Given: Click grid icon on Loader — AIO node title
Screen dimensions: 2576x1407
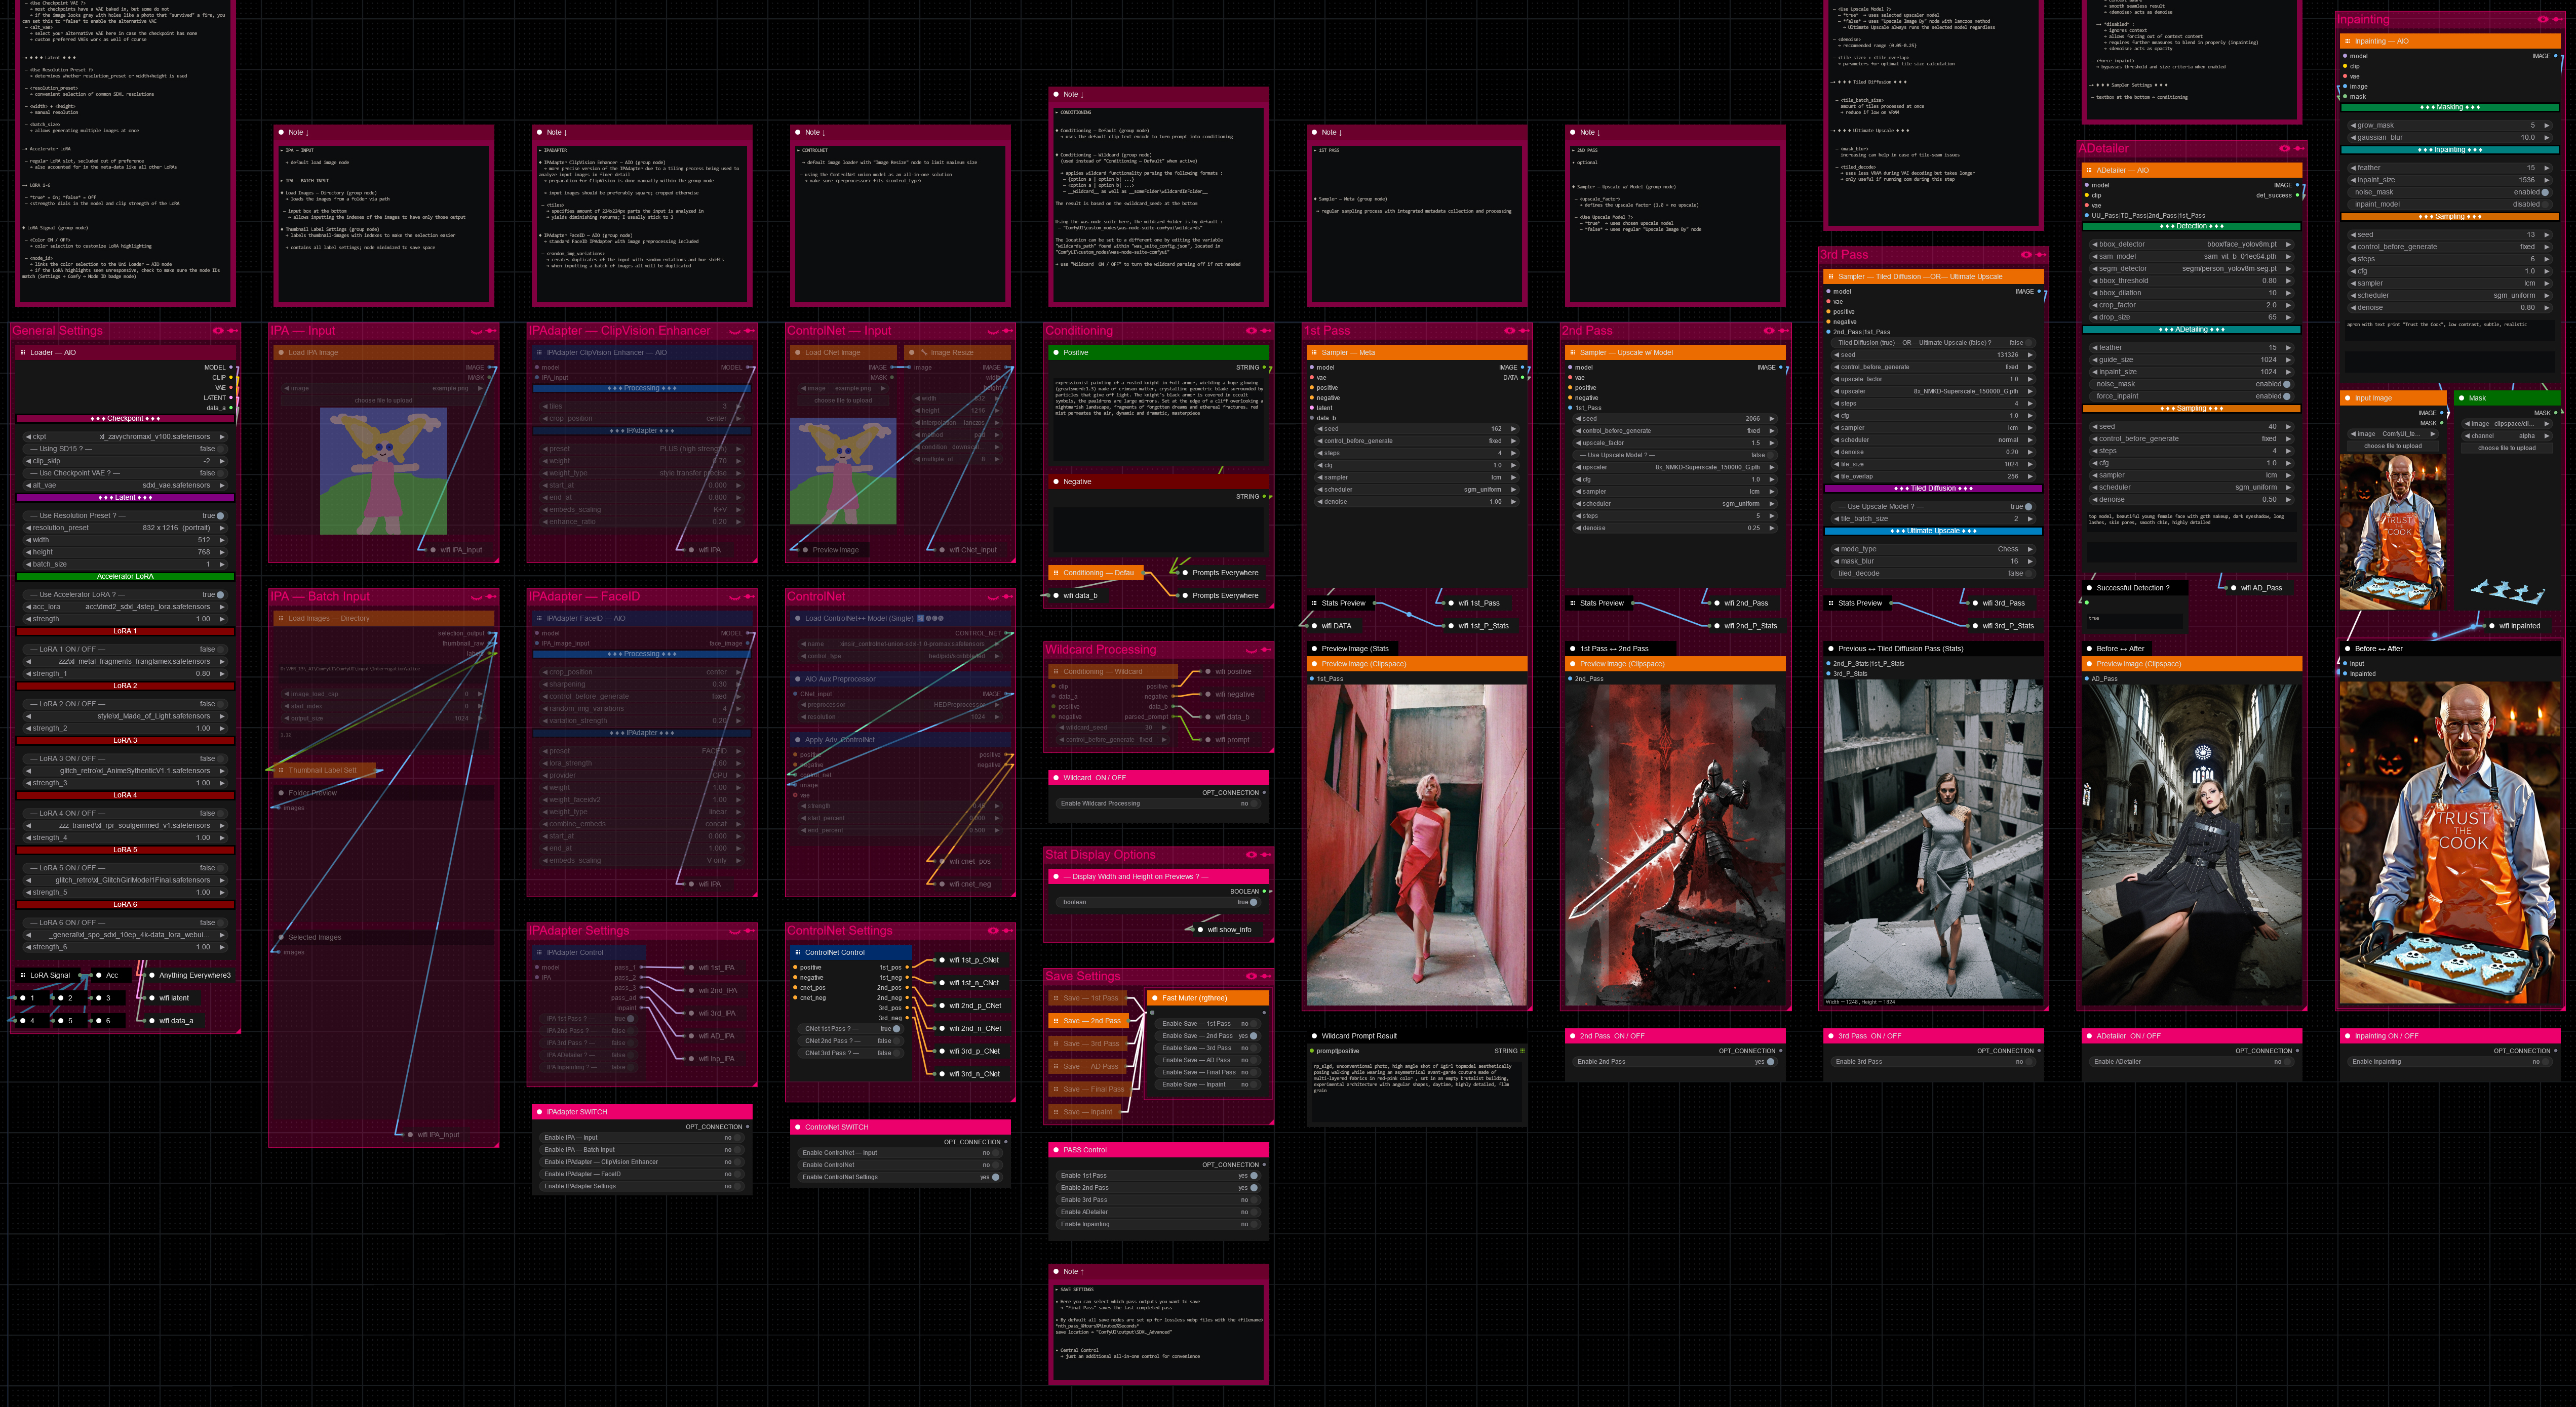Looking at the screenshot, I should click(x=23, y=353).
